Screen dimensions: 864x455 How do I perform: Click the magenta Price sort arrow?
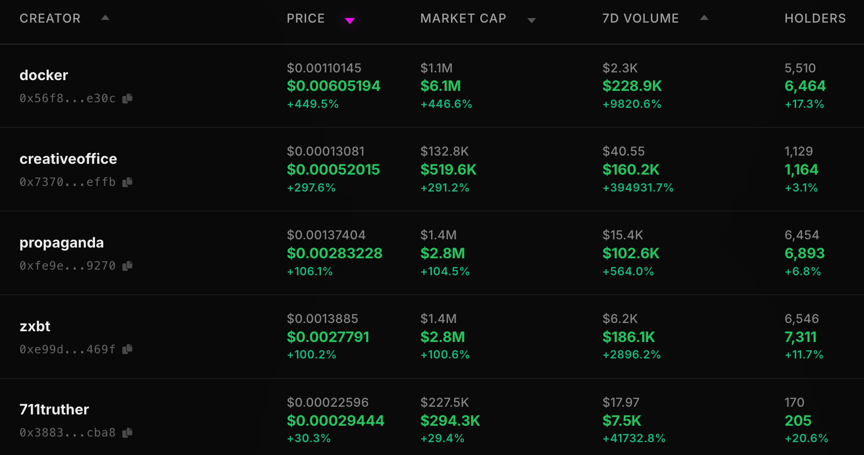point(350,21)
